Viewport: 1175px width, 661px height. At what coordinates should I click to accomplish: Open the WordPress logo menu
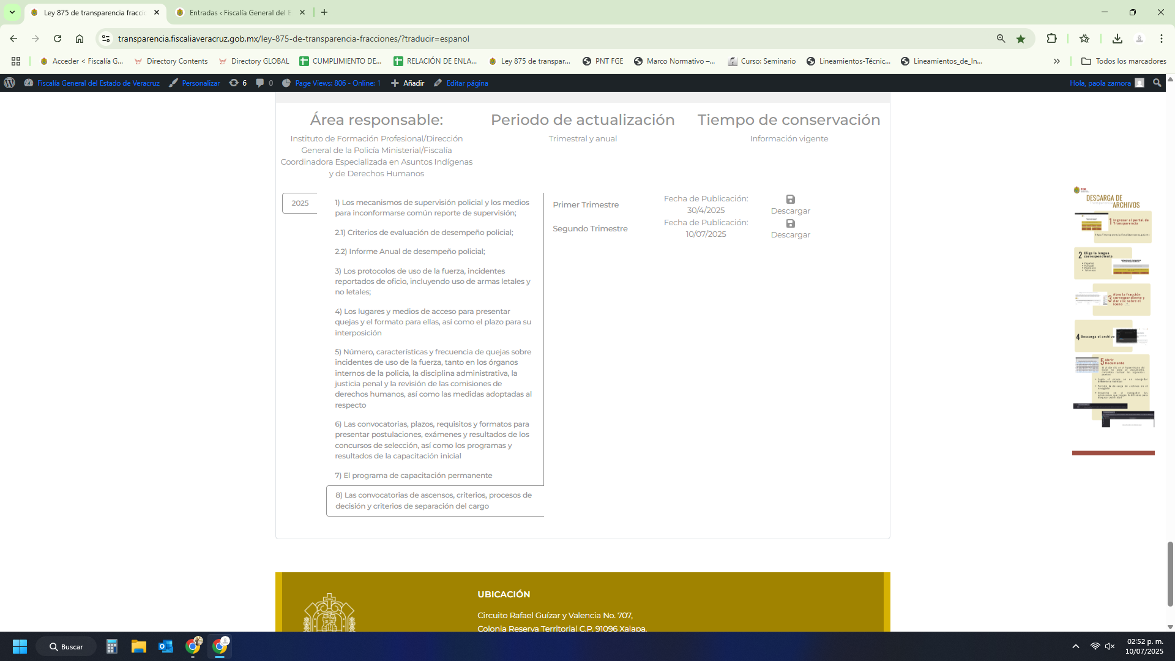point(9,83)
